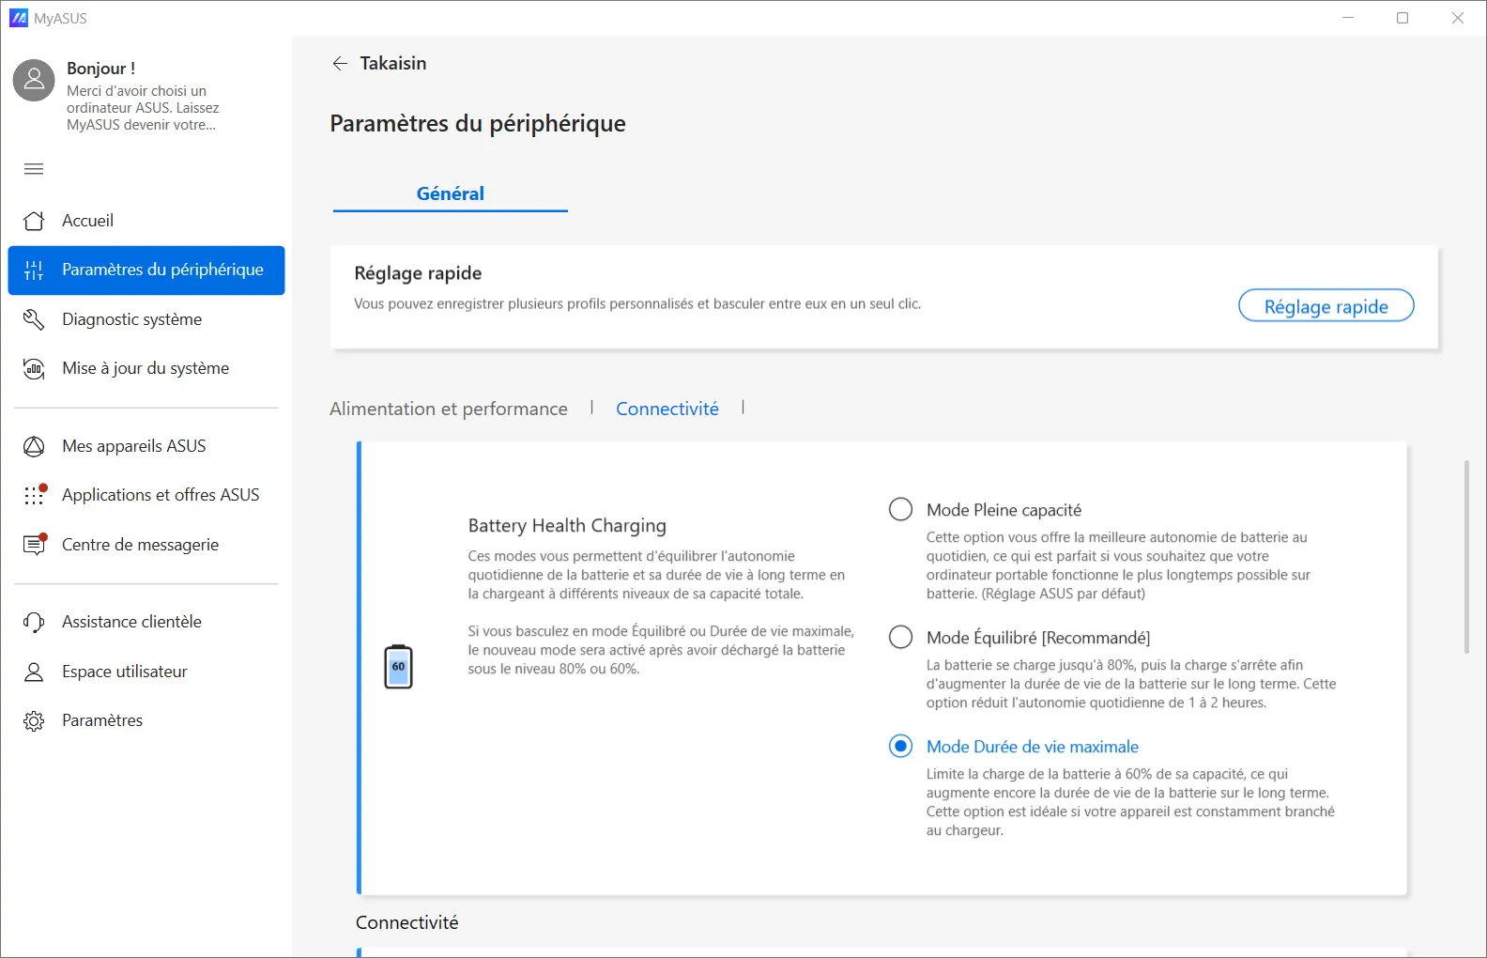Open Espace utilisateur page
1487x958 pixels.
point(146,672)
